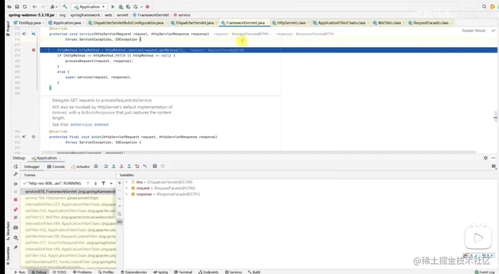
Task: Open the profiler run dropdown arrow
Action: pyautogui.click(x=141, y=7)
